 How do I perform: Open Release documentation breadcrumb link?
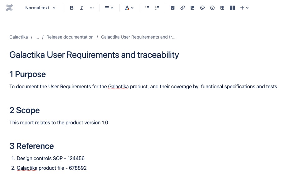pos(70,37)
